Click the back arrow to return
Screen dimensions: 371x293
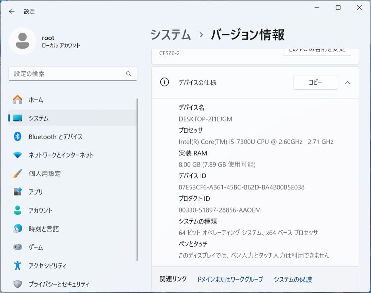(11, 11)
